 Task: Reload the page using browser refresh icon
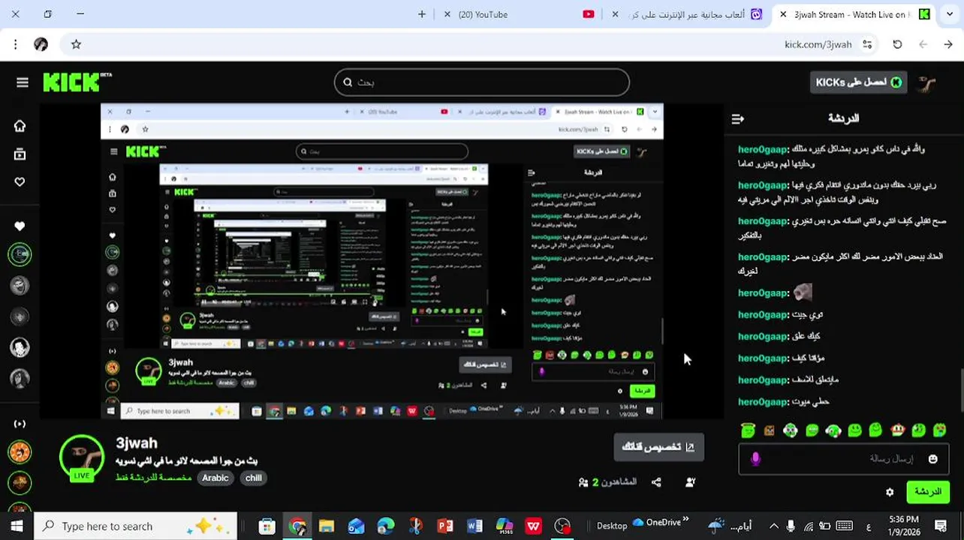pyautogui.click(x=897, y=44)
